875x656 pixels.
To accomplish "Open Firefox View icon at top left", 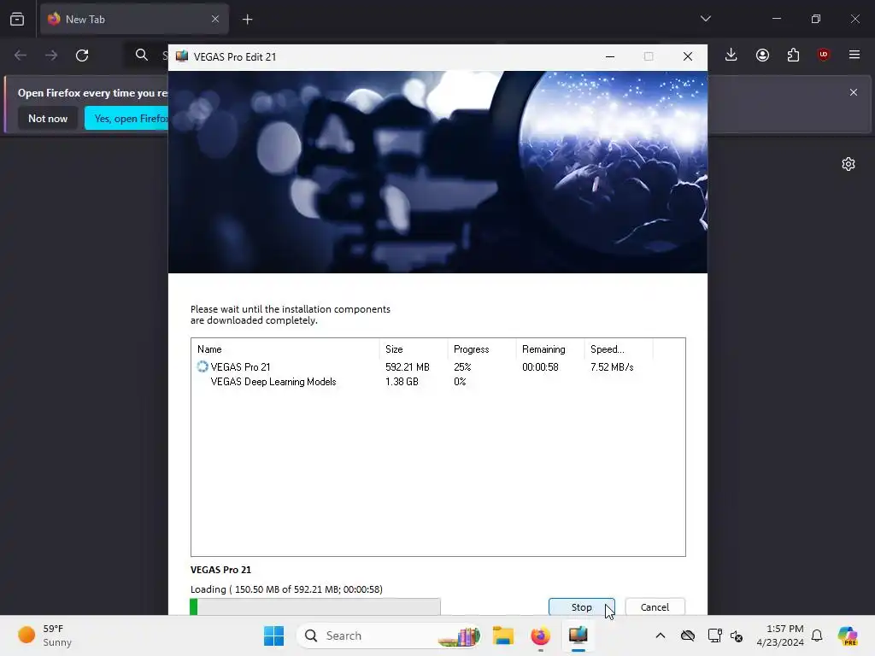I will 17,19.
